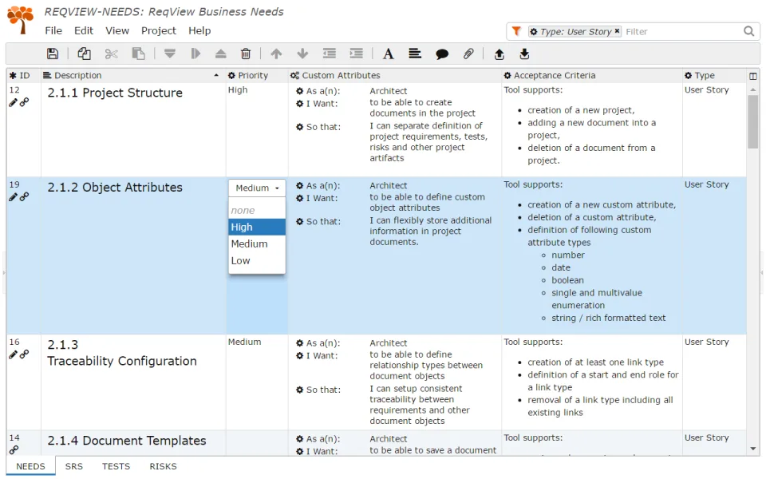Screen dimensions: 766x479
Task: Open the Medium priority dropdown
Action: [x=257, y=188]
